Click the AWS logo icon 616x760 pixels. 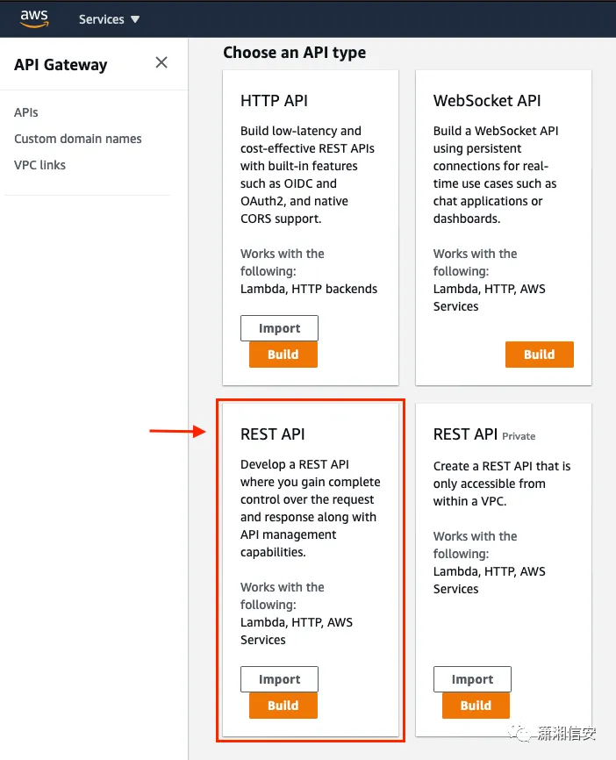point(34,19)
